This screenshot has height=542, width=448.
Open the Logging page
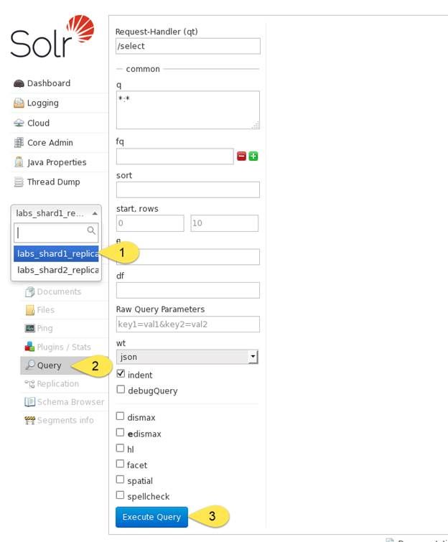(x=43, y=103)
